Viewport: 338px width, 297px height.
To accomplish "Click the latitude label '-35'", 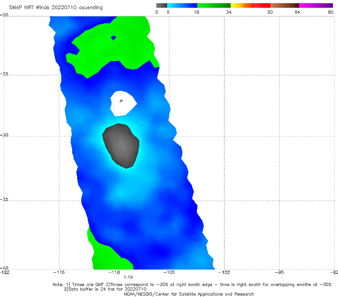I will coord(4,199).
